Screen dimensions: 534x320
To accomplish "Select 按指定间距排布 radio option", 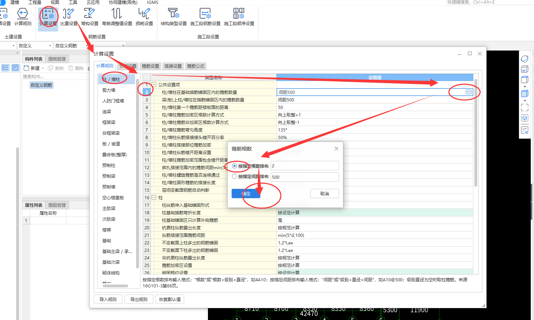I will [235, 176].
